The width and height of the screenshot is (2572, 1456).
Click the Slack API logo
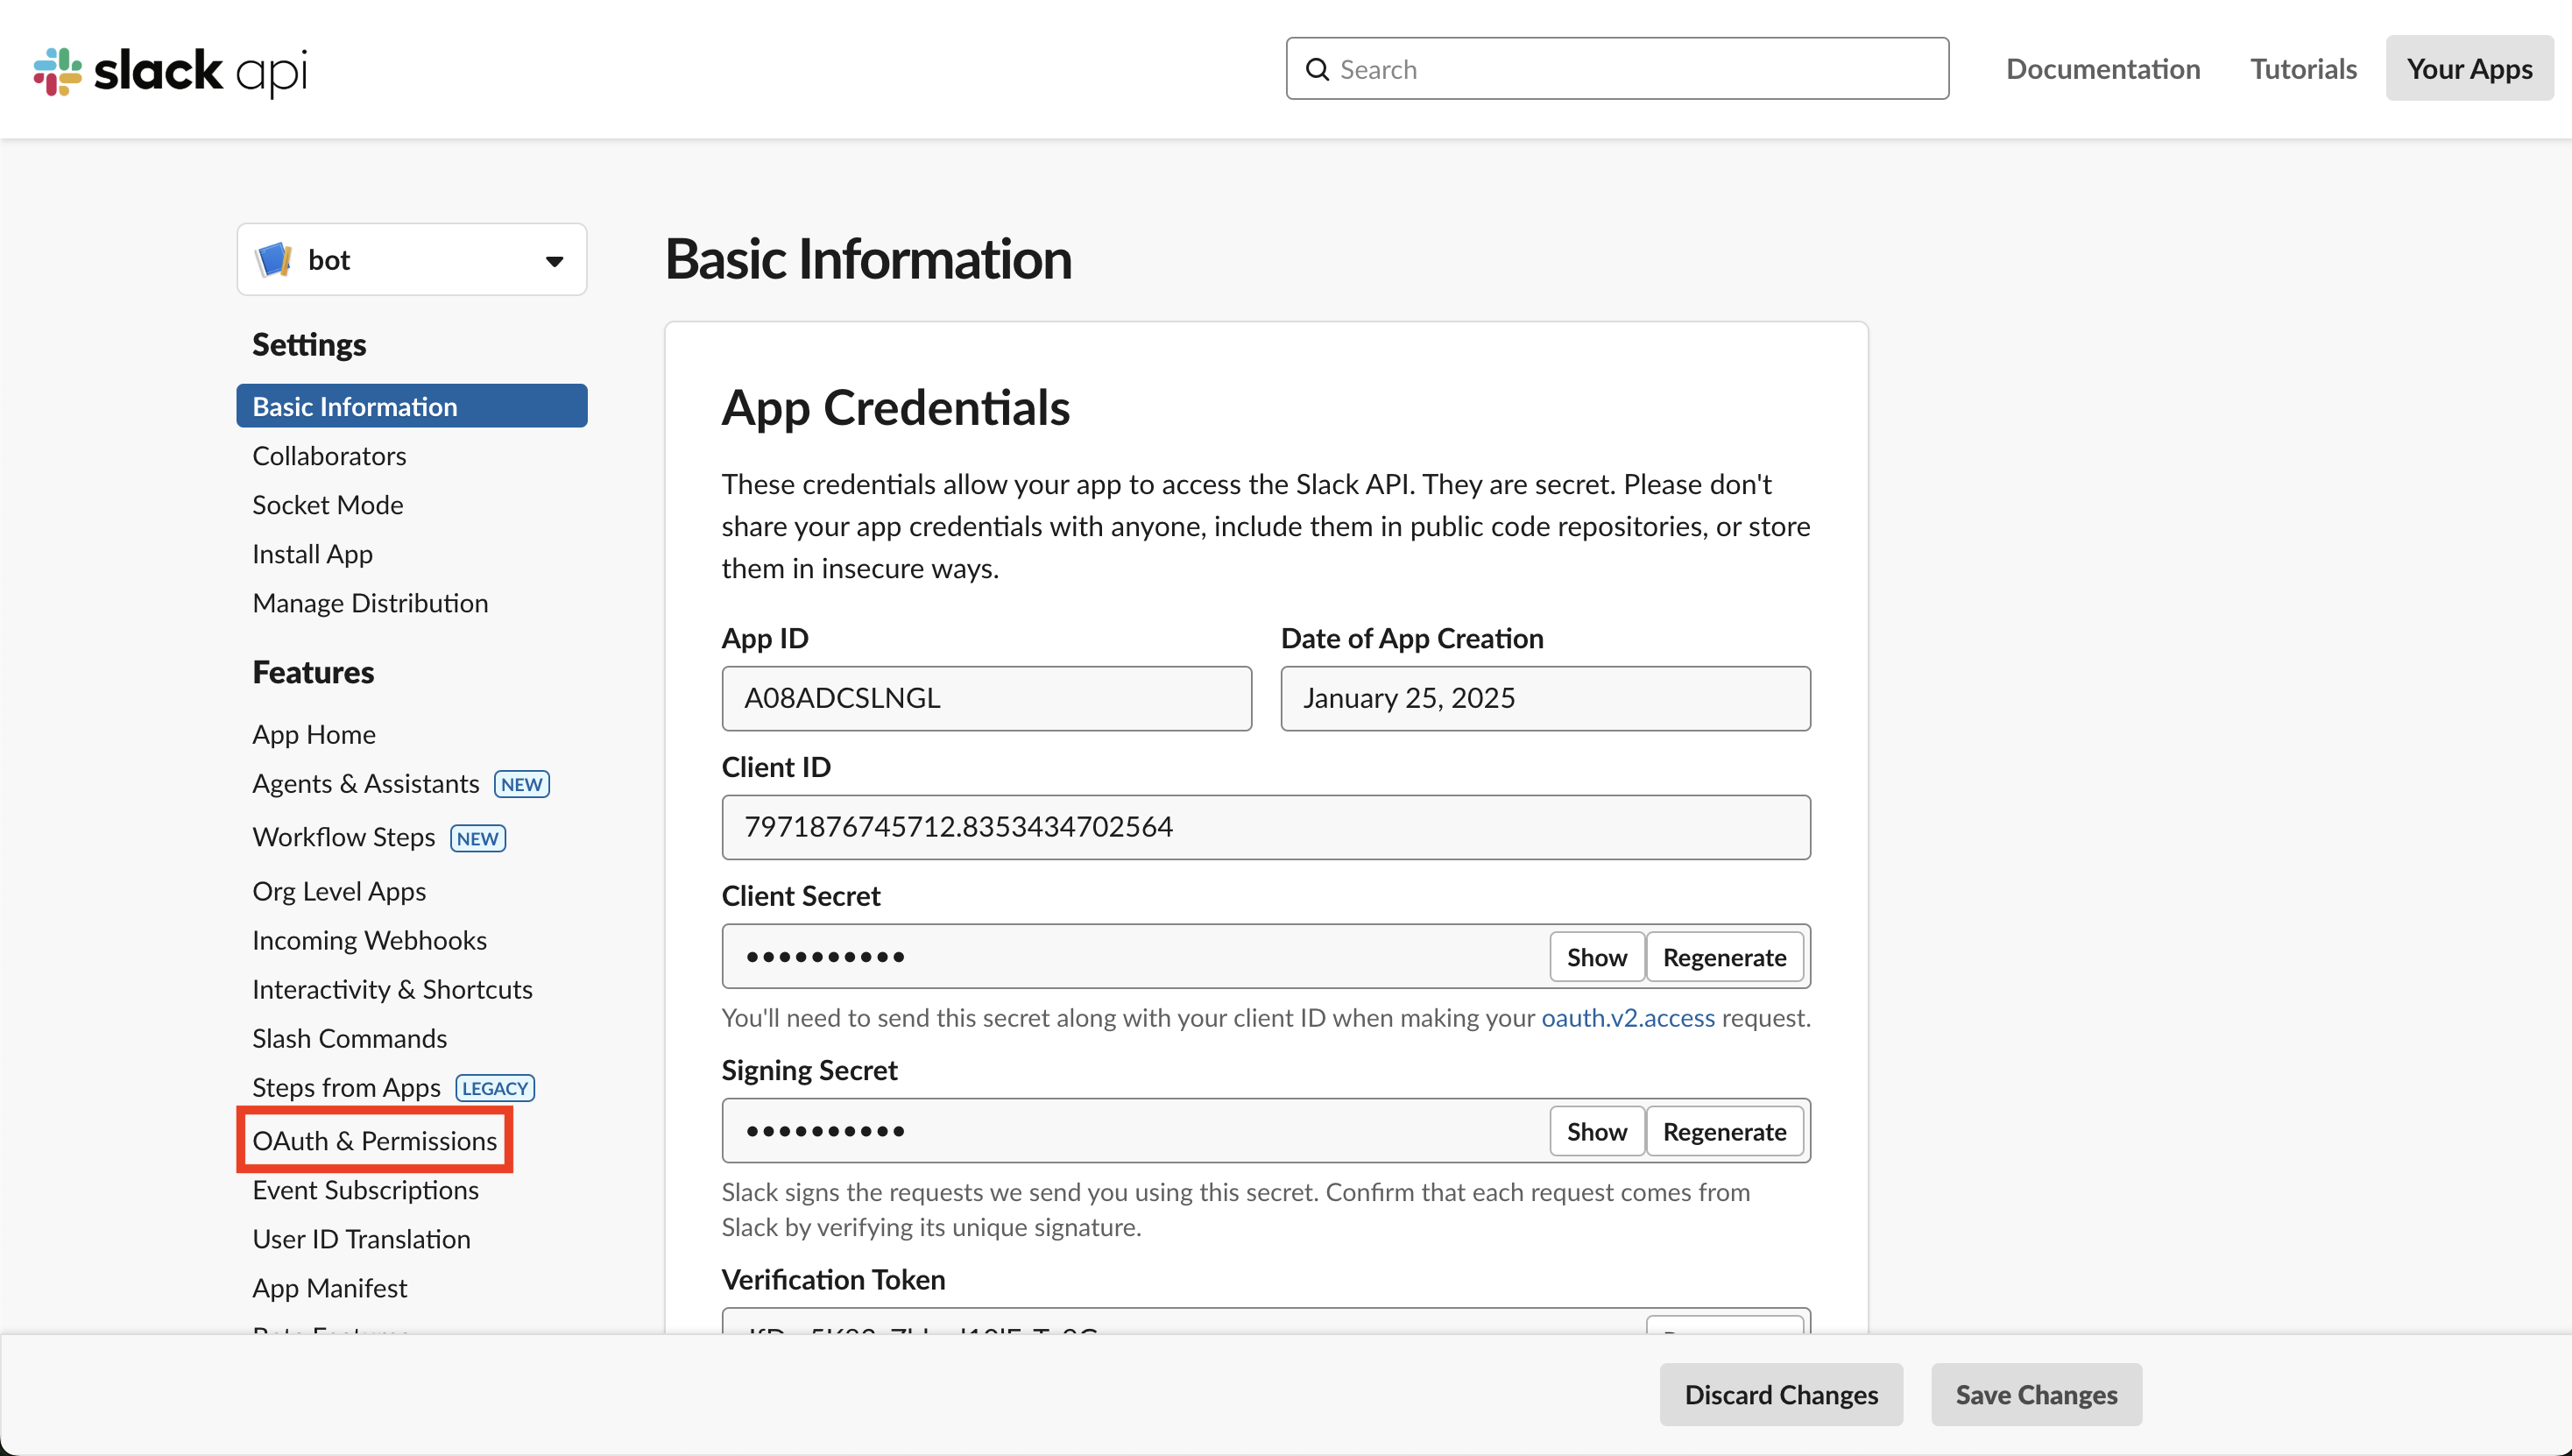[x=170, y=70]
